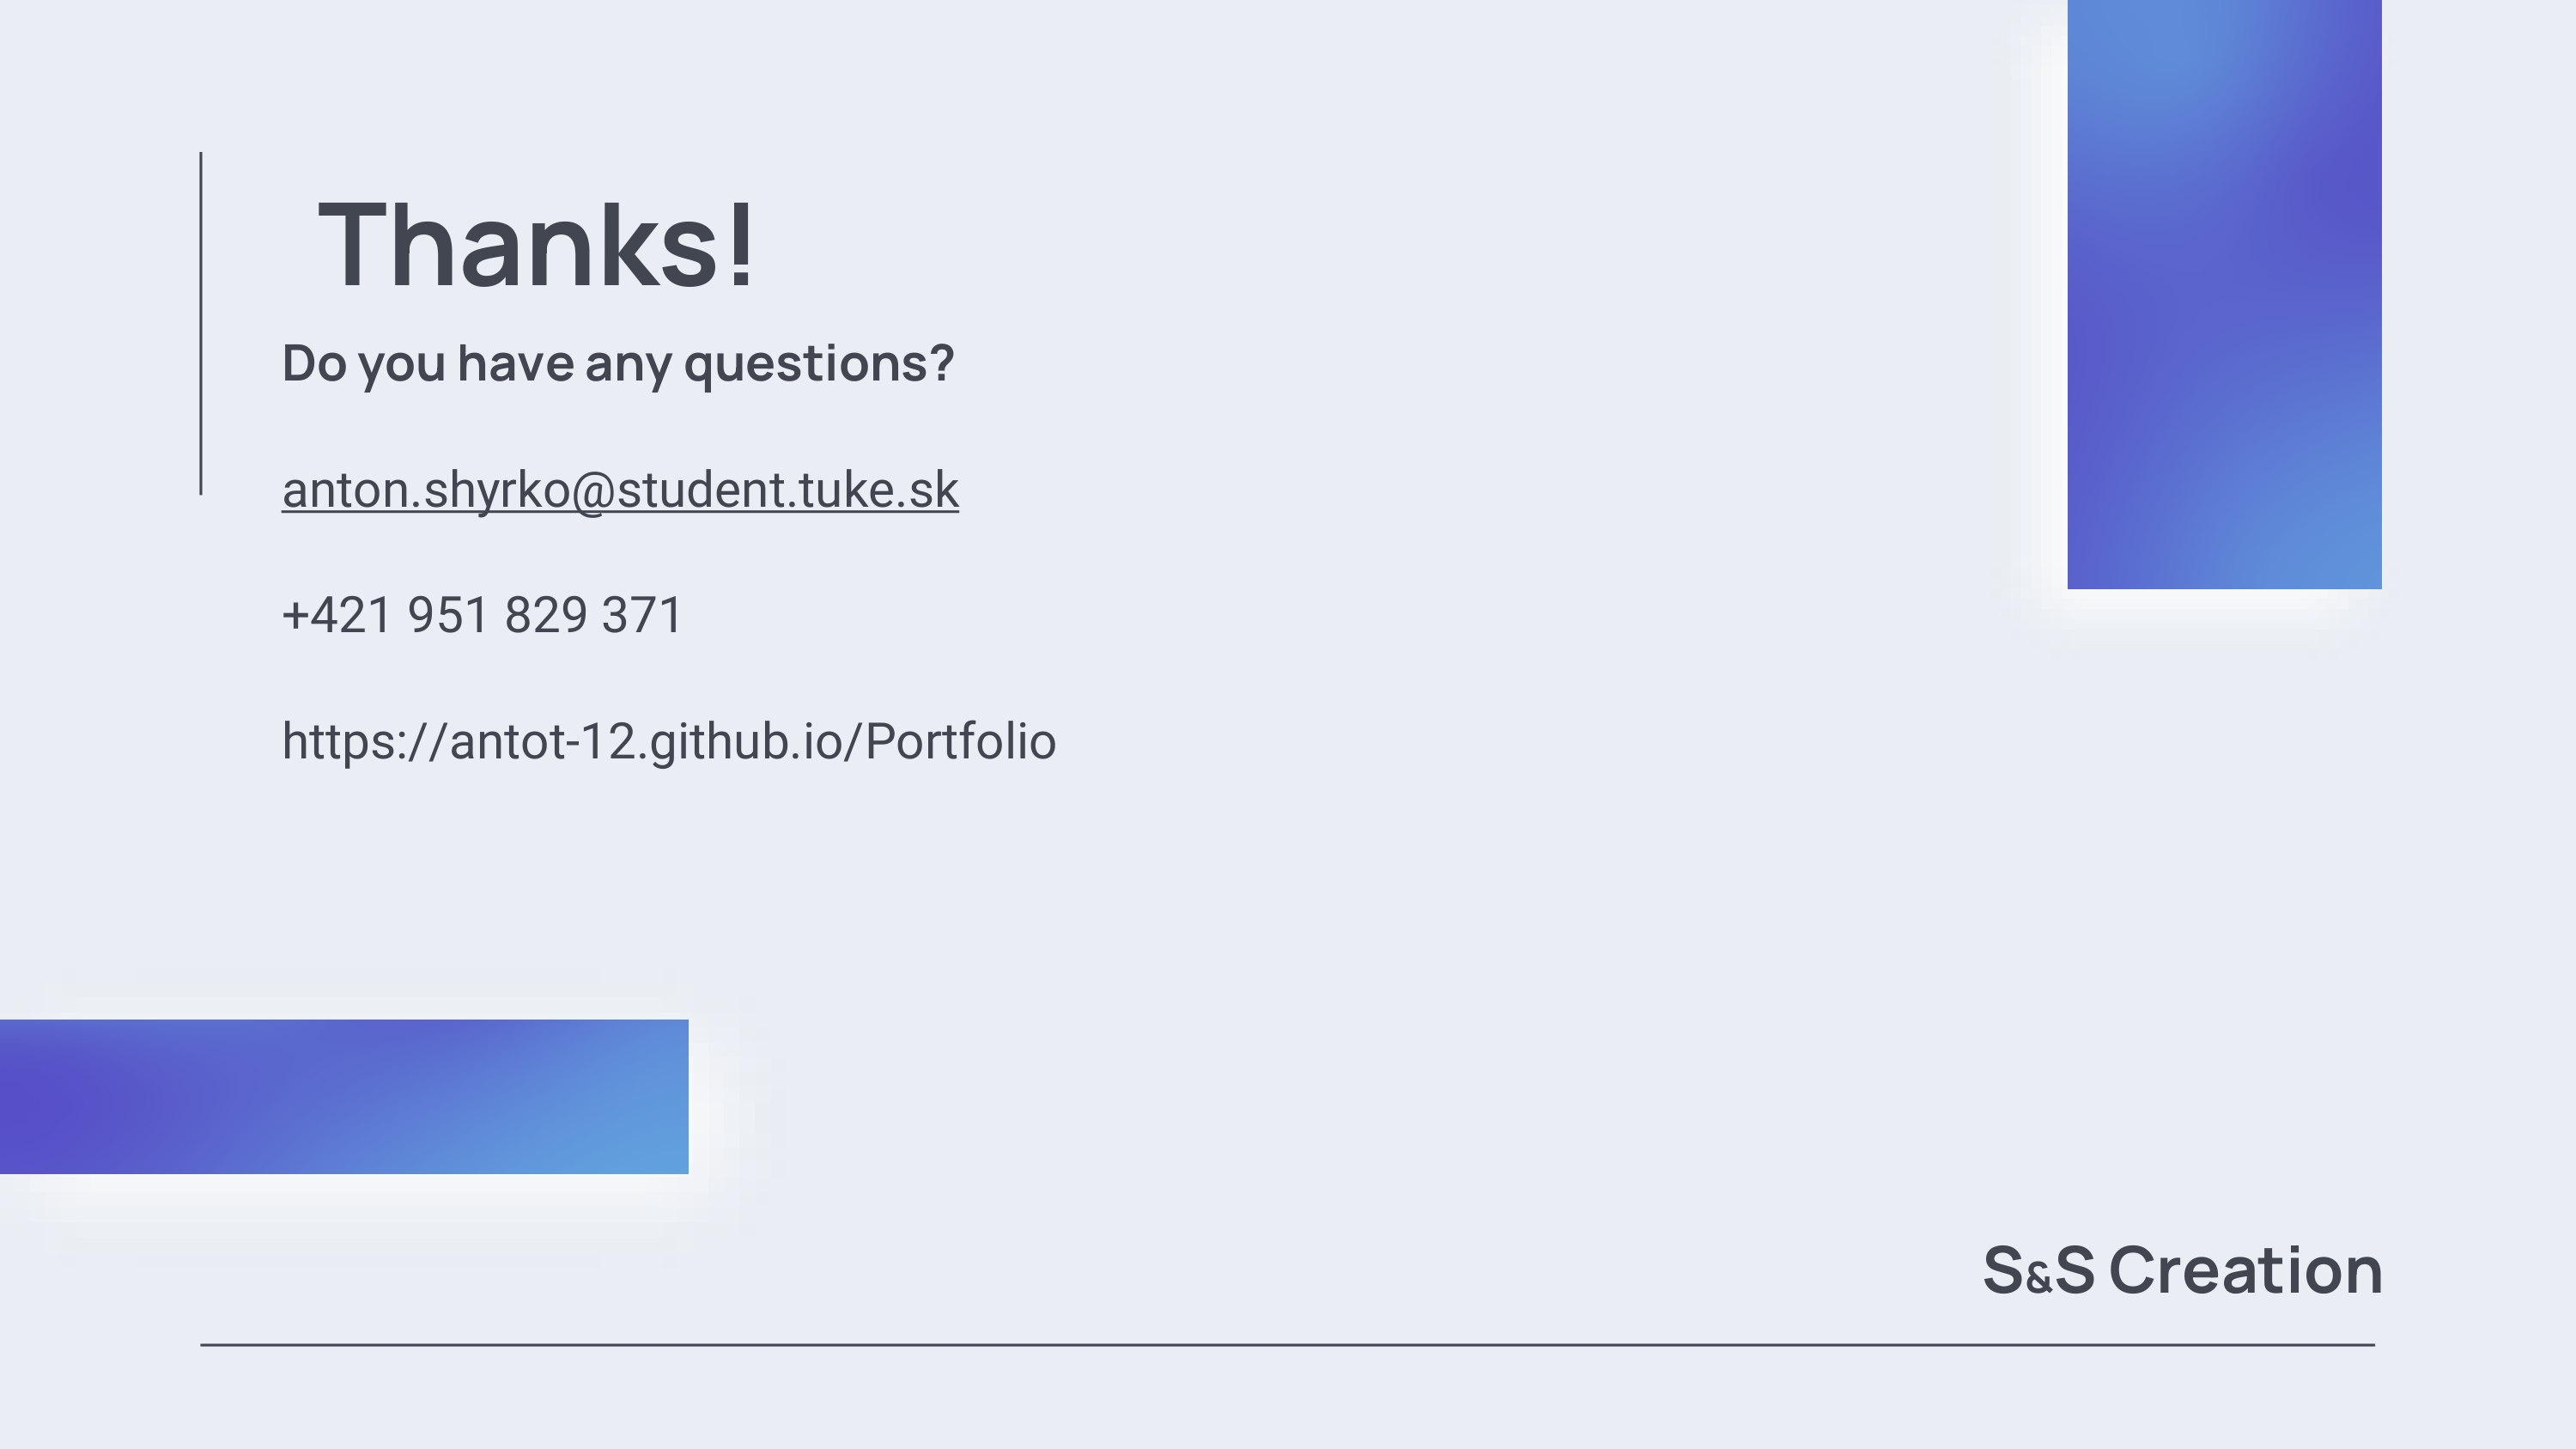The width and height of the screenshot is (2576, 1449).
Task: Select the +421 951 829 371 phone number
Action: tap(482, 615)
